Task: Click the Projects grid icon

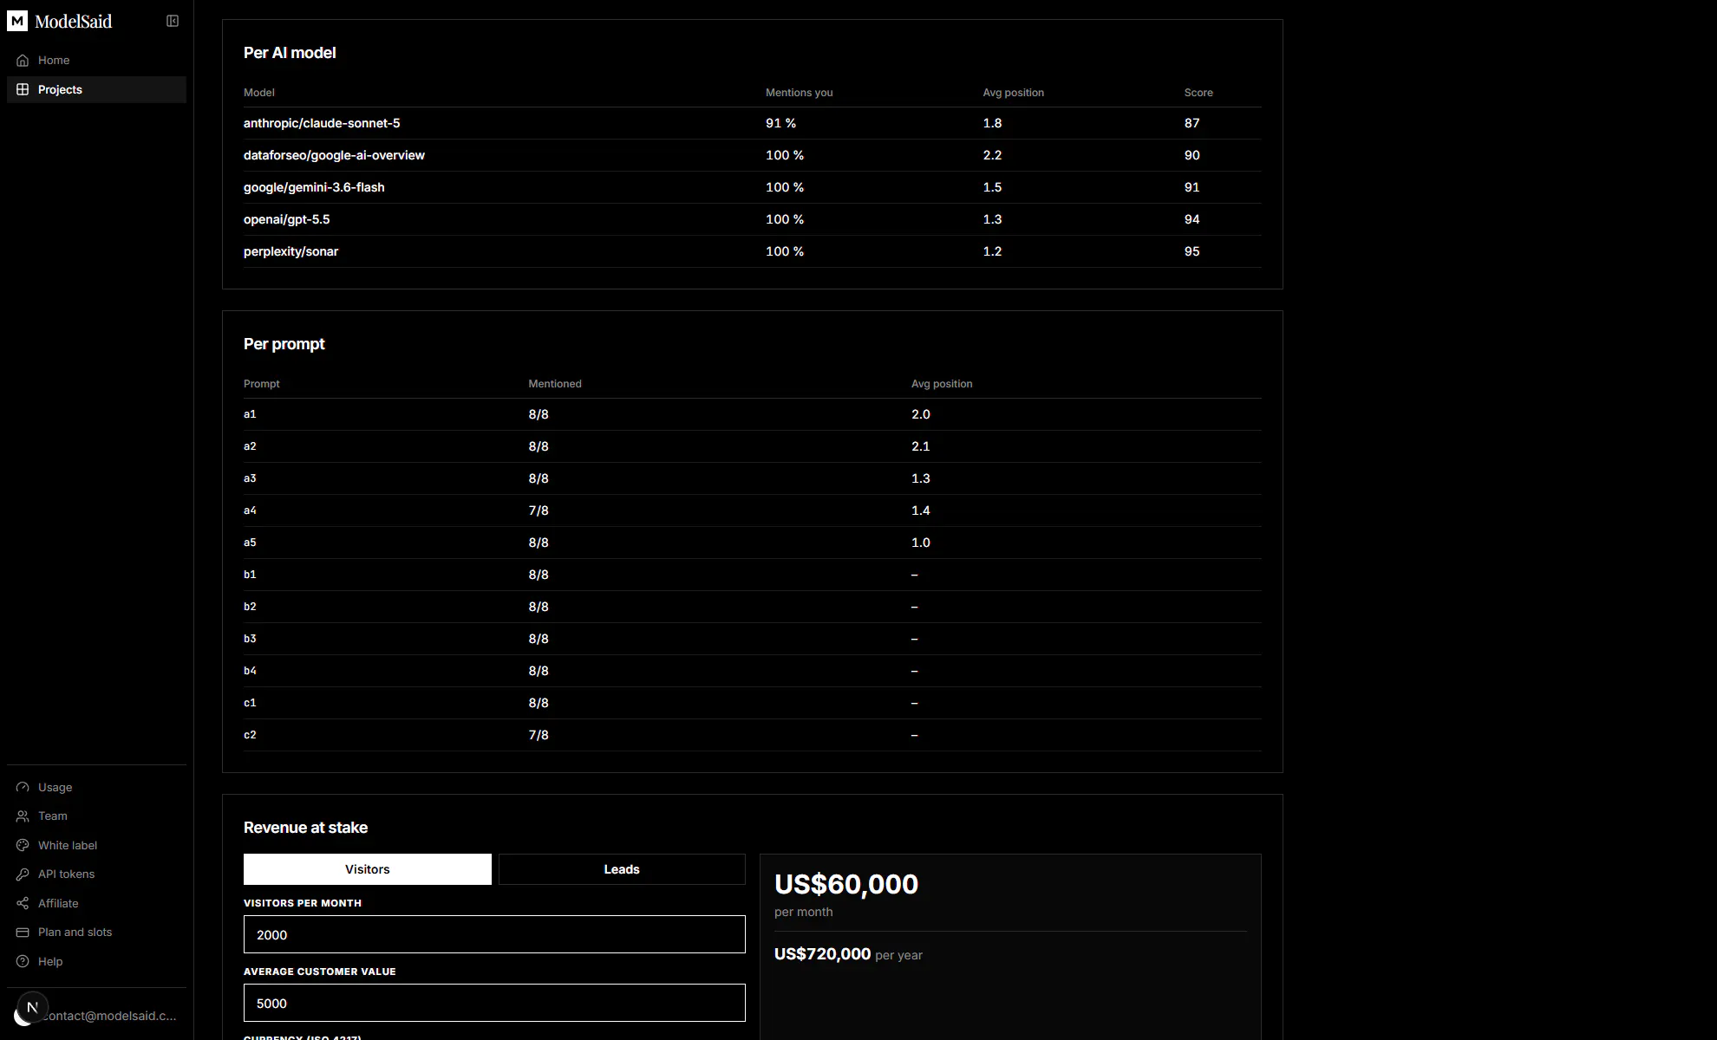Action: 23,89
